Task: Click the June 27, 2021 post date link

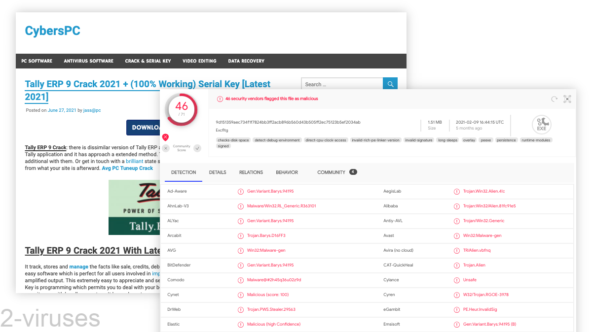Action: click(62, 110)
